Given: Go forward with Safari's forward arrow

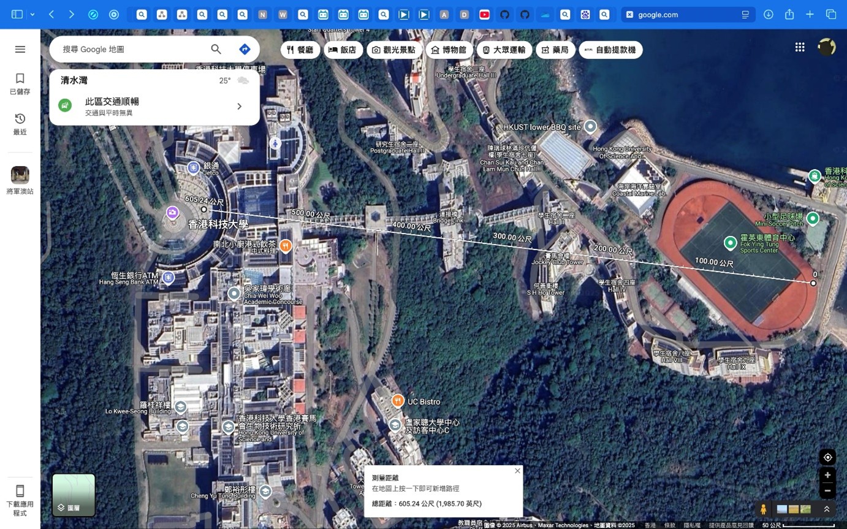Looking at the screenshot, I should [x=72, y=14].
